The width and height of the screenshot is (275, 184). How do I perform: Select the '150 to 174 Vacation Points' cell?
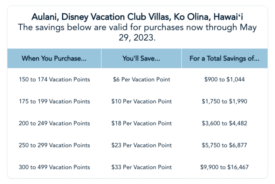(x=54, y=79)
